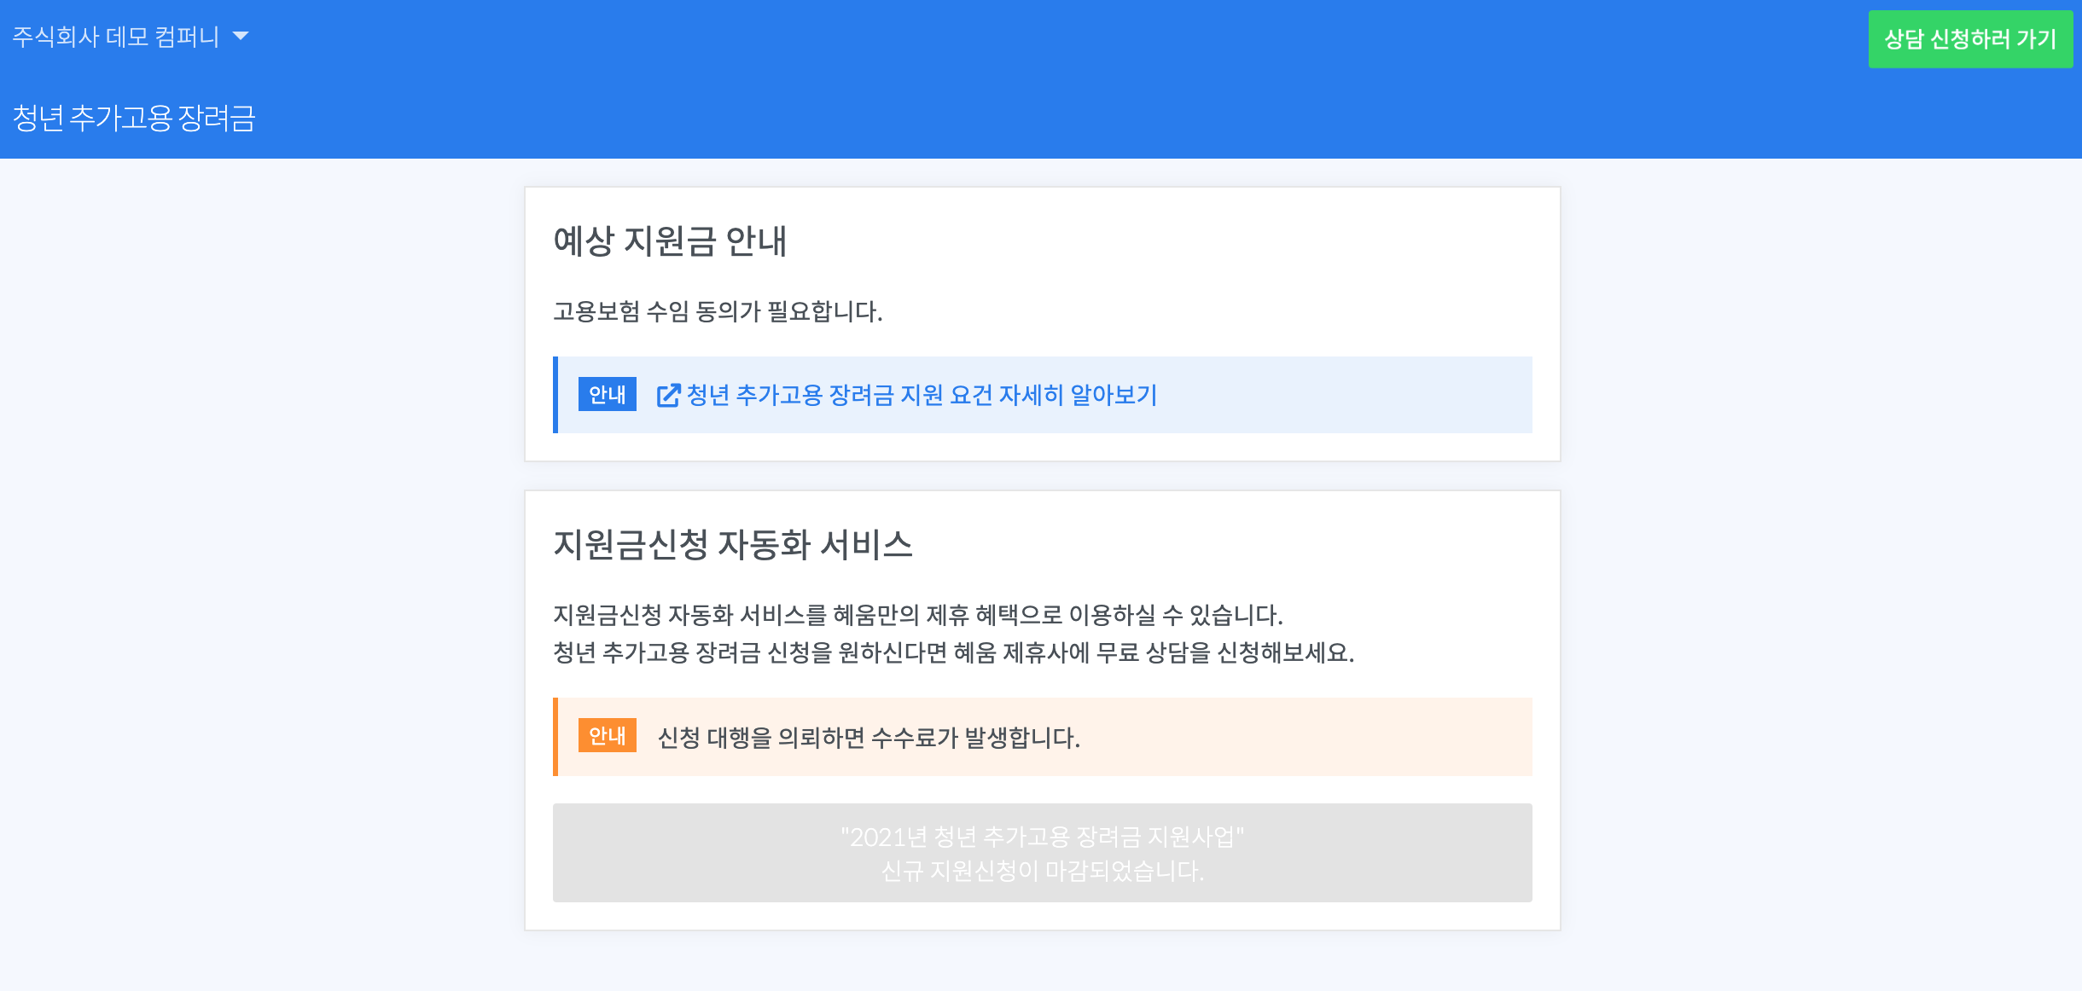Screen dimensions: 2082x991
Task: Click the external link icon beside 청년 추가고용 장려금
Action: click(667, 396)
